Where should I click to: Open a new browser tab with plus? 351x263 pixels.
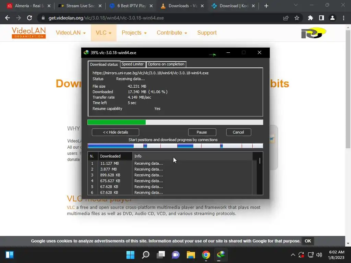[266, 6]
